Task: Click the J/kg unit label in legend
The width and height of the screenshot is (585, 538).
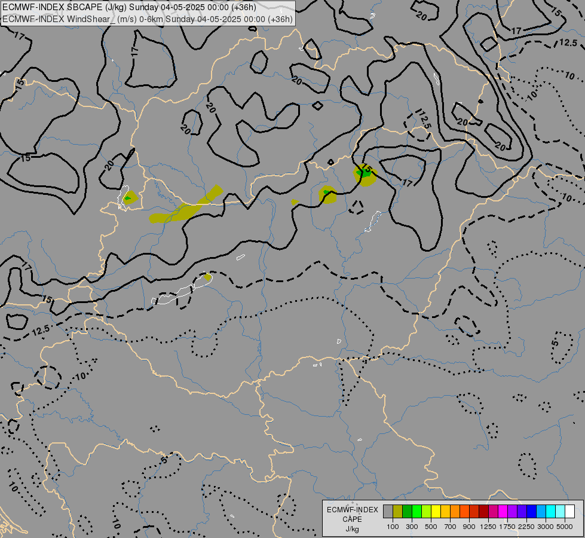Action: [x=352, y=530]
